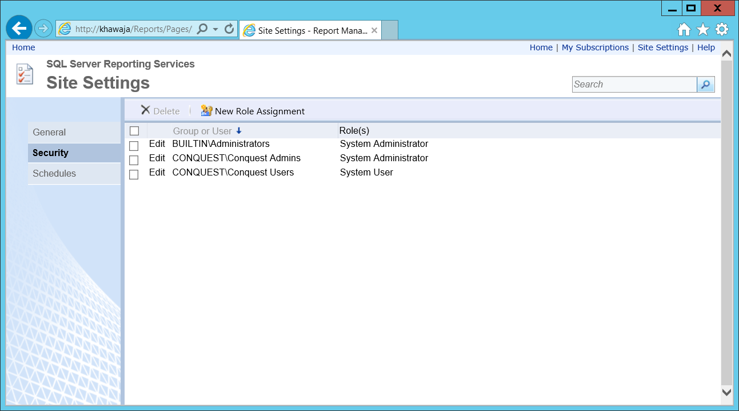The width and height of the screenshot is (739, 411).
Task: Edit the CONQUEST\Conquest Admins role assignment
Action: pyautogui.click(x=157, y=158)
